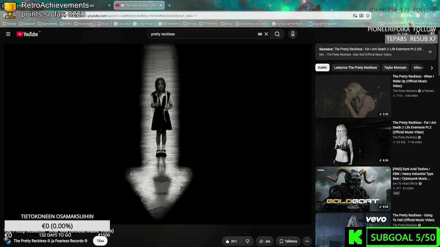
Task: Select the Kaikki filter chip
Action: (x=322, y=68)
